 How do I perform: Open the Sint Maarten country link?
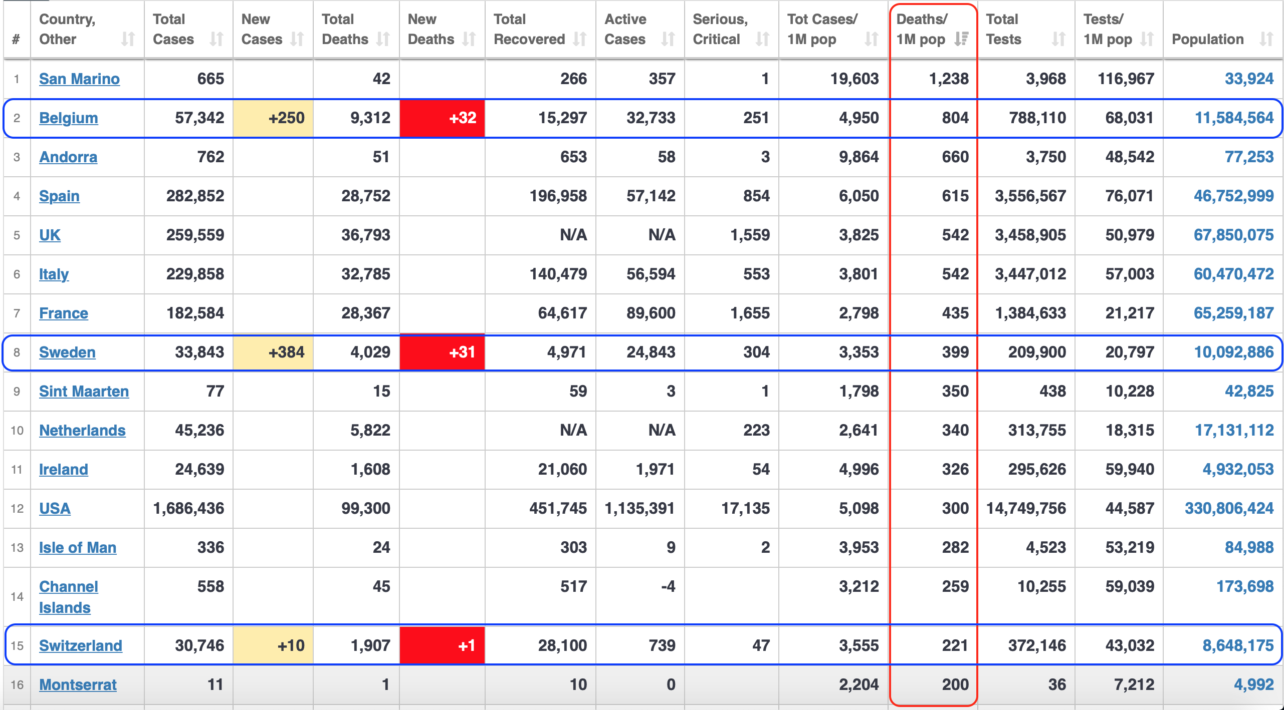tap(84, 391)
